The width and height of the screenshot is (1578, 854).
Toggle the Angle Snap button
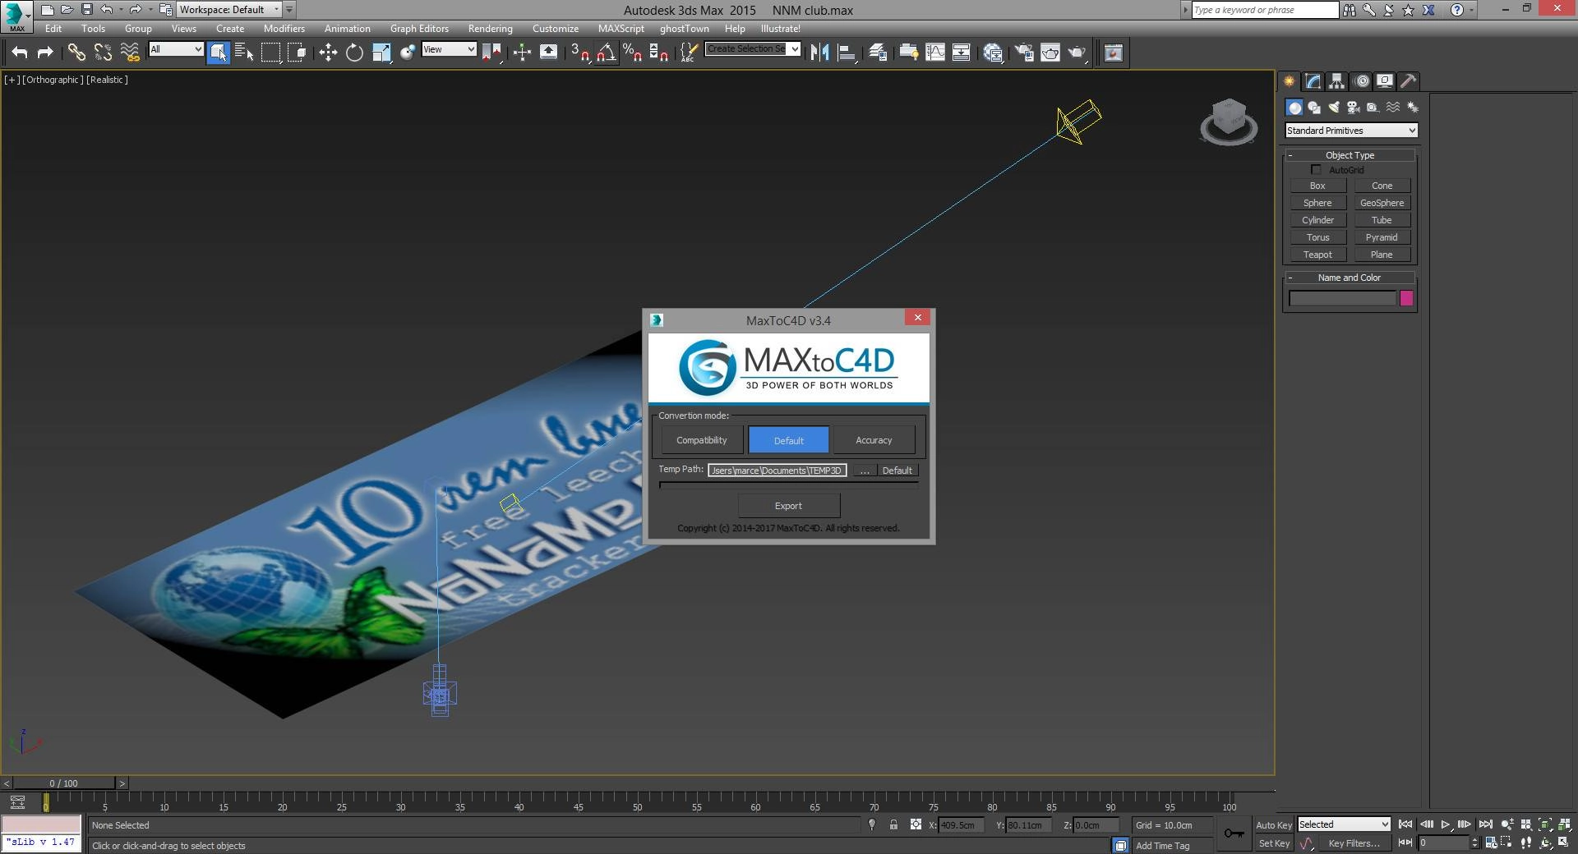[x=607, y=53]
